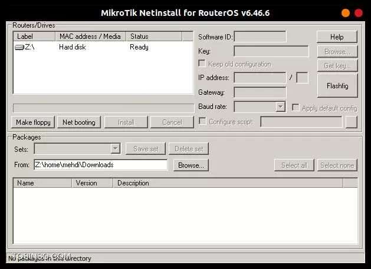
Task: Click the Install button
Action: click(126, 122)
